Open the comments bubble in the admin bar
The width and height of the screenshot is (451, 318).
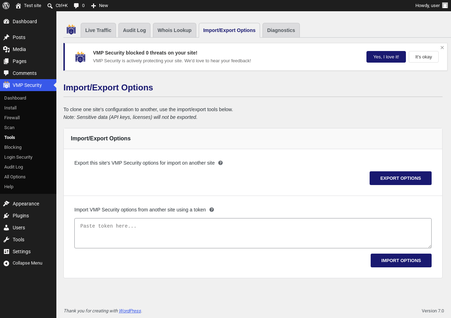click(x=76, y=6)
